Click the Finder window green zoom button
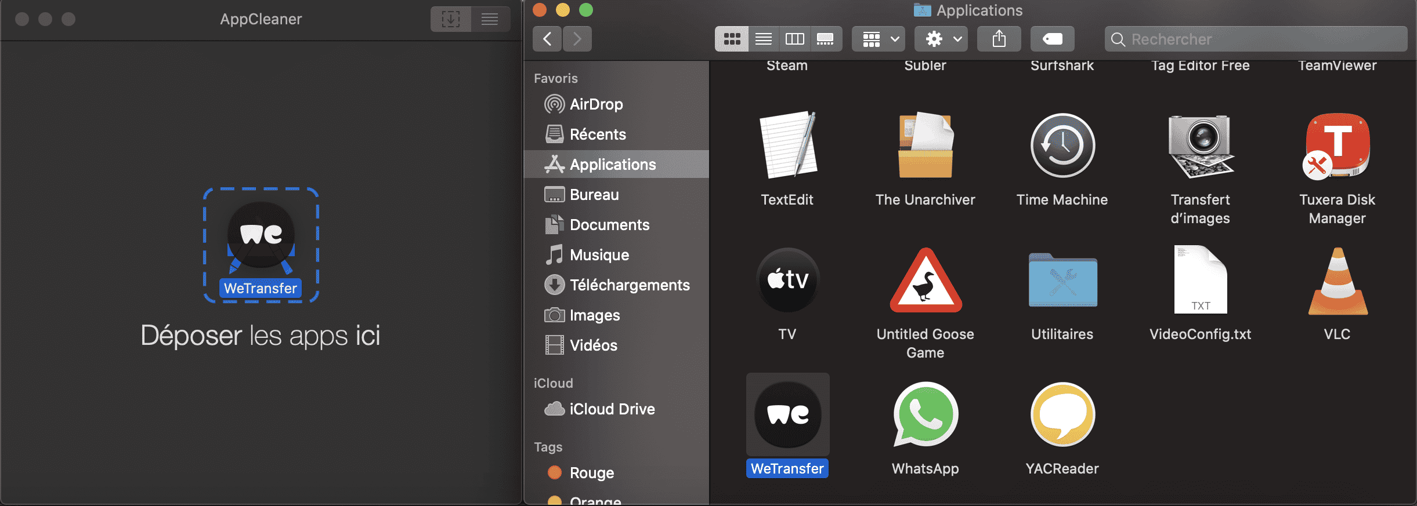This screenshot has height=506, width=1417. 586,10
